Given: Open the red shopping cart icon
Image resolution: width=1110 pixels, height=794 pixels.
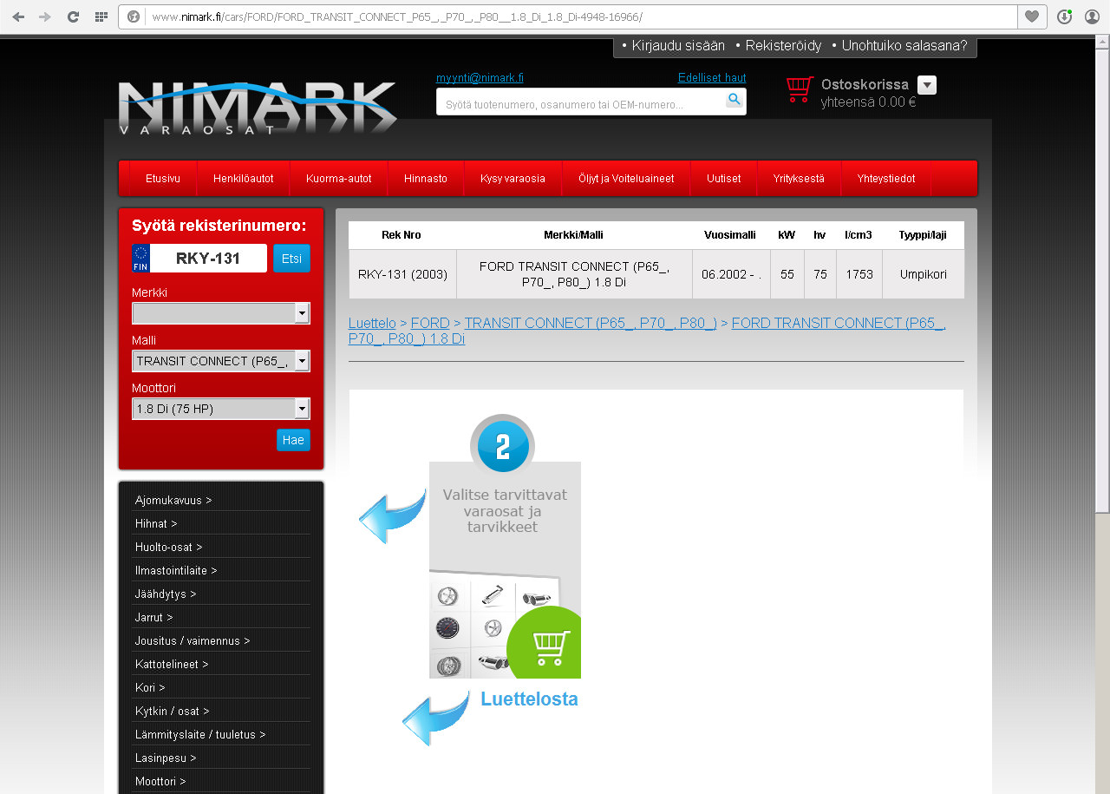Looking at the screenshot, I should click(x=800, y=89).
